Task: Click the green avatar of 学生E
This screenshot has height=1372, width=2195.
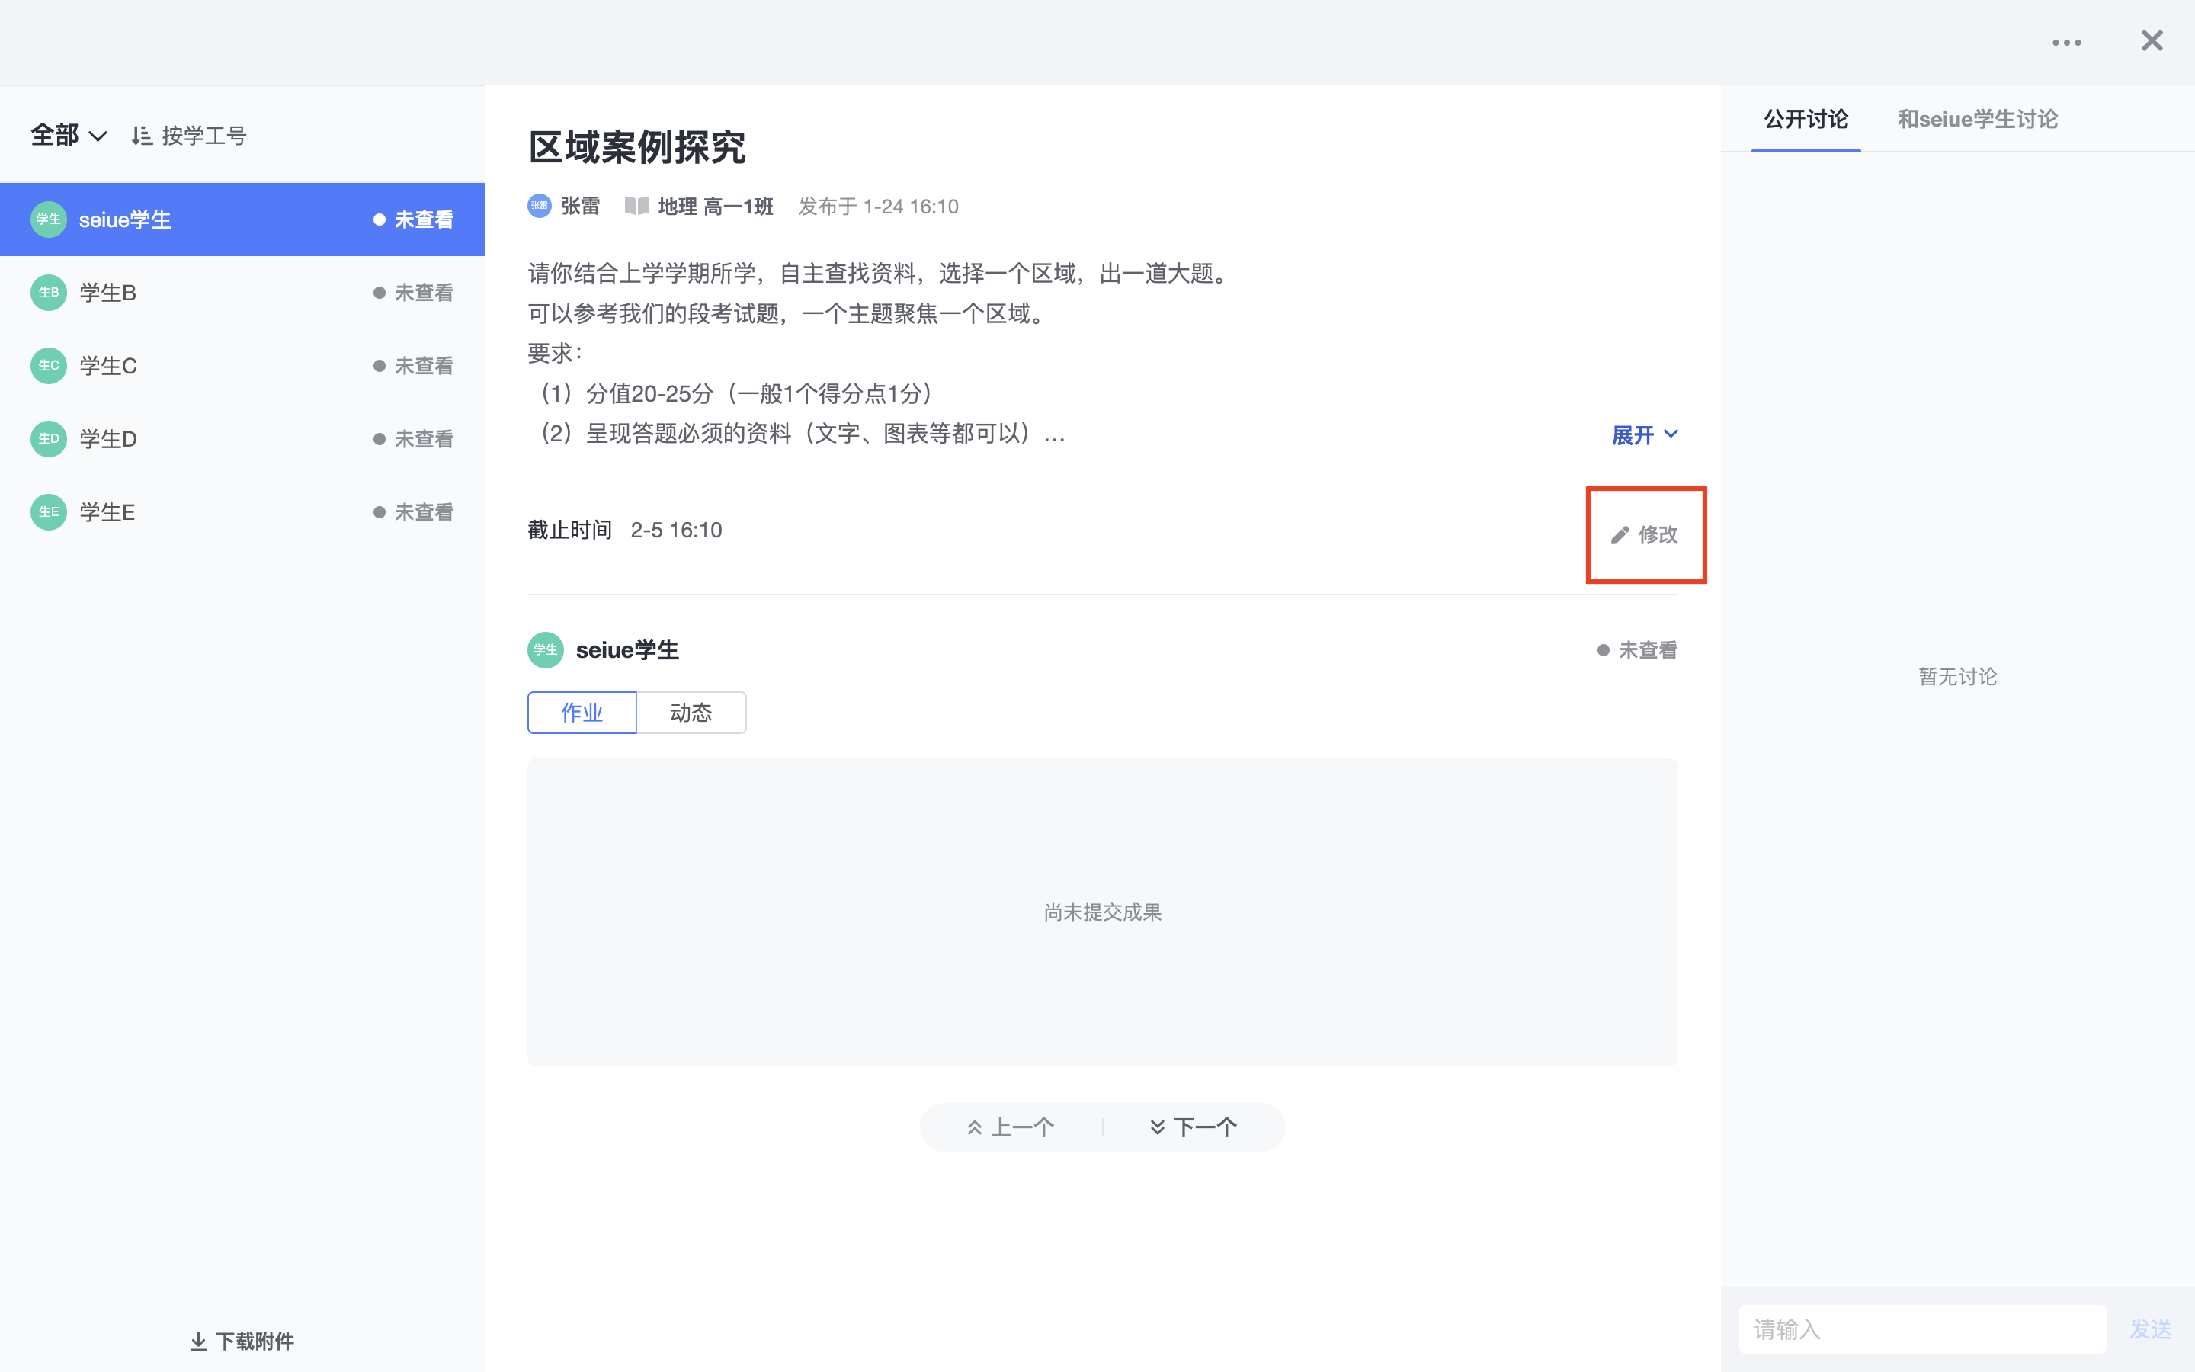Action: click(49, 511)
